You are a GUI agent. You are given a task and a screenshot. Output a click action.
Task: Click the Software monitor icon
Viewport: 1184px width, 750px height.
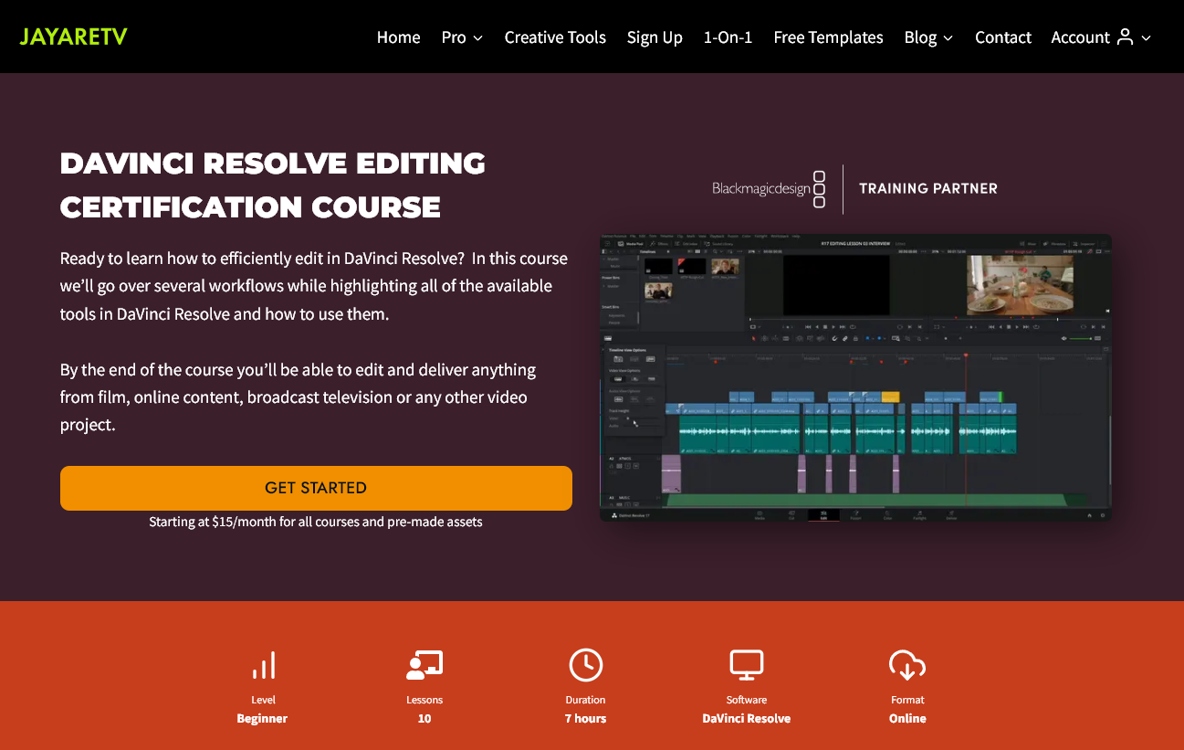point(747,665)
